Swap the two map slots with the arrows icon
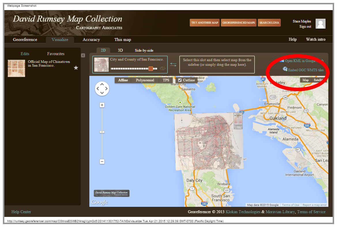Screen dimensions: 337x227 tap(173, 65)
